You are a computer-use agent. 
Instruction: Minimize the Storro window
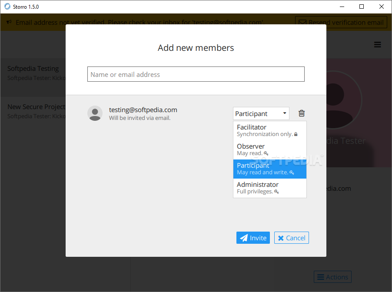tap(342, 7)
